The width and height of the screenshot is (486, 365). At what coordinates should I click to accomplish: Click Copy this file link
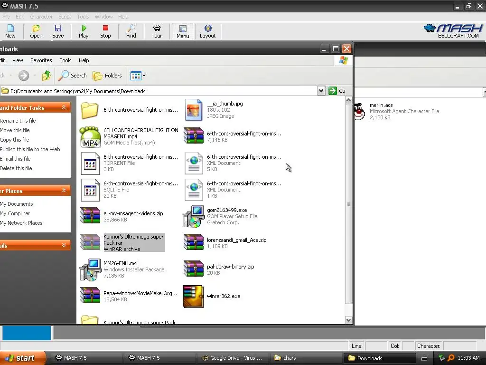[x=15, y=140]
